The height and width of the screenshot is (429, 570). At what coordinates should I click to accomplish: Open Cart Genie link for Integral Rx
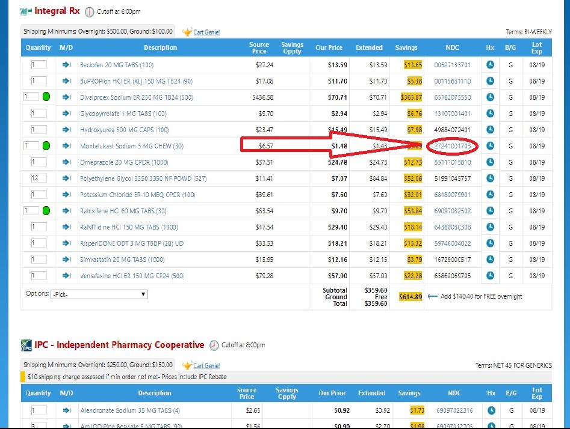(x=206, y=32)
